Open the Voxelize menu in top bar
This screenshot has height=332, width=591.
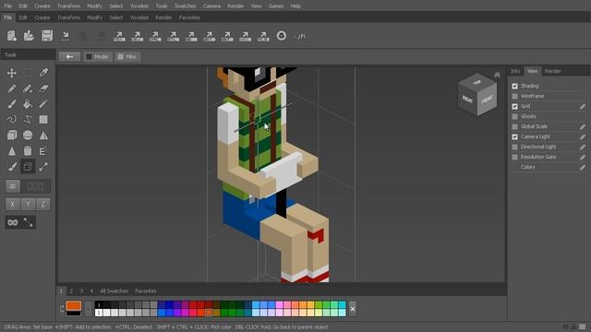(139, 6)
